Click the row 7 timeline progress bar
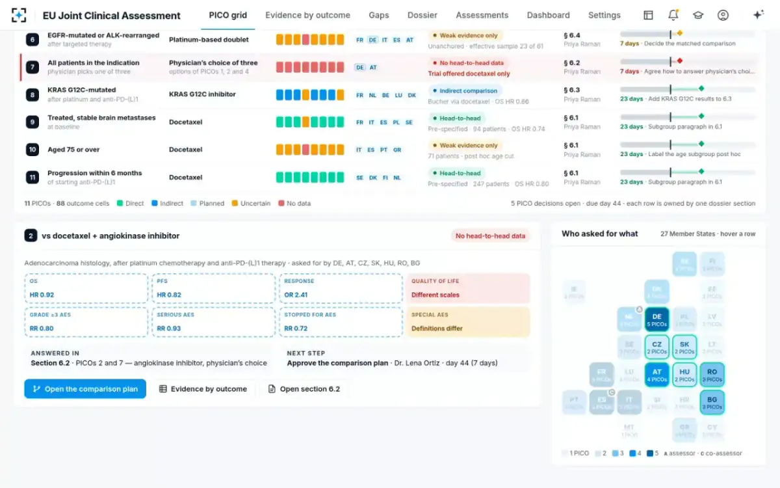The width and height of the screenshot is (780, 488). coord(688,61)
